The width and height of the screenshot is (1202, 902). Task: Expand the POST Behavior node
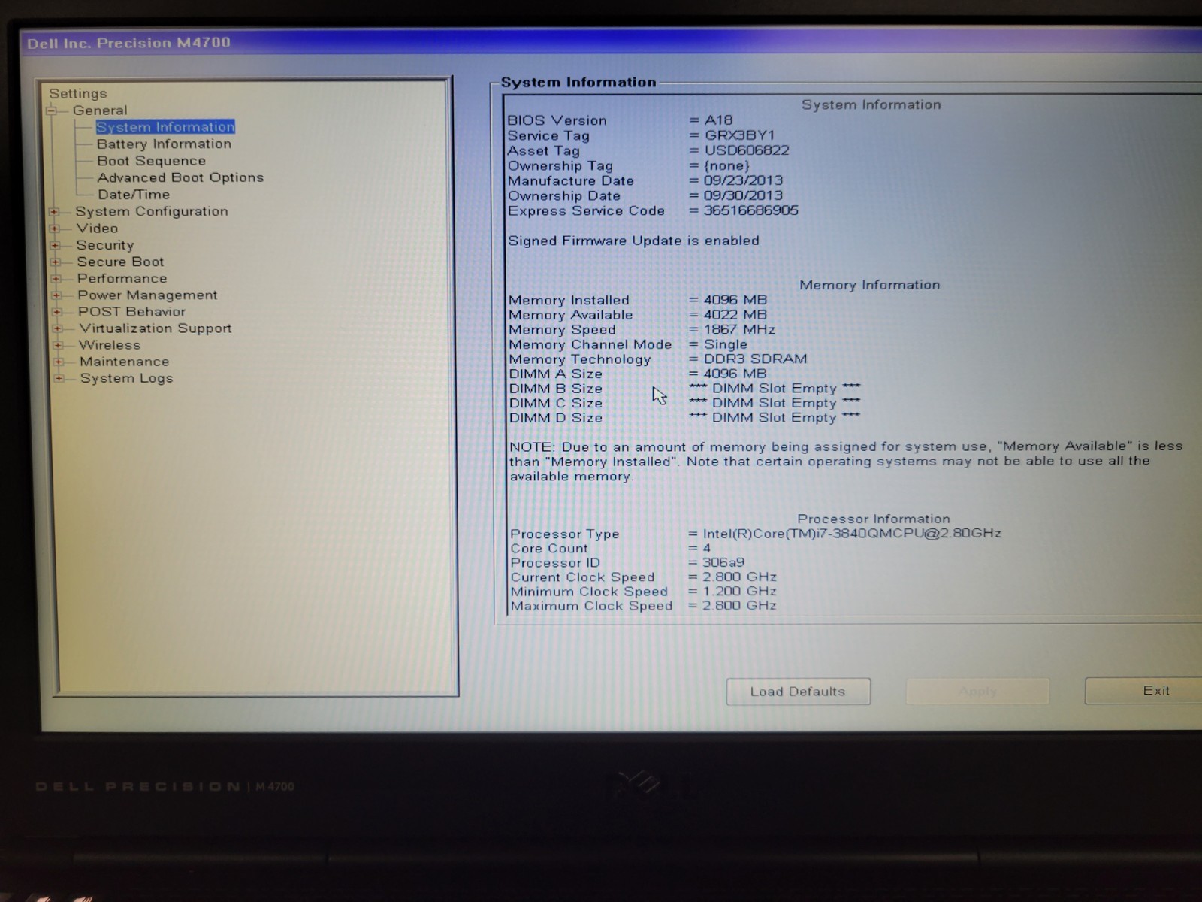click(56, 312)
